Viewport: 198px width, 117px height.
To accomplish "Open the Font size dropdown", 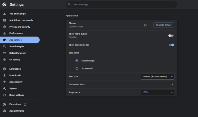I will [158, 77].
